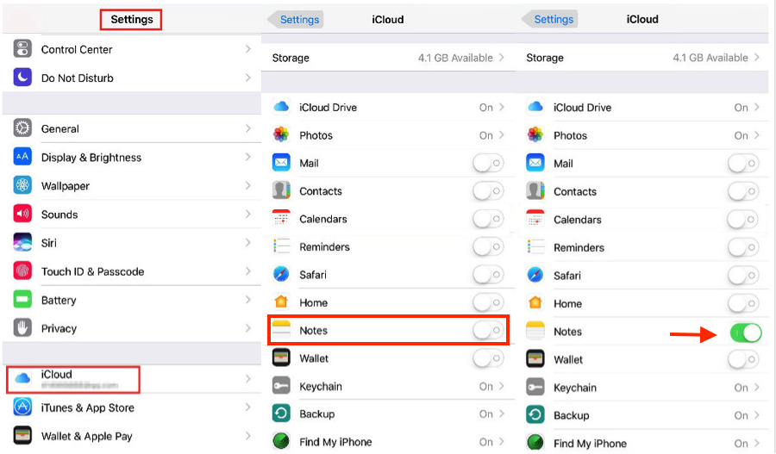The width and height of the screenshot is (776, 454).
Task: Tap the Privacy hand icon
Action: (x=22, y=328)
